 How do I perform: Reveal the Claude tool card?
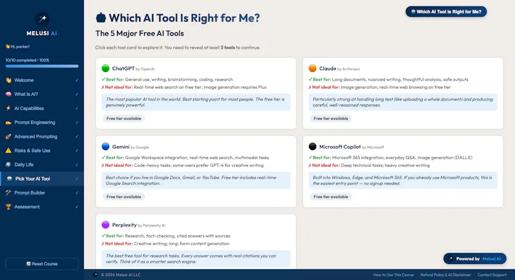(x=403, y=93)
